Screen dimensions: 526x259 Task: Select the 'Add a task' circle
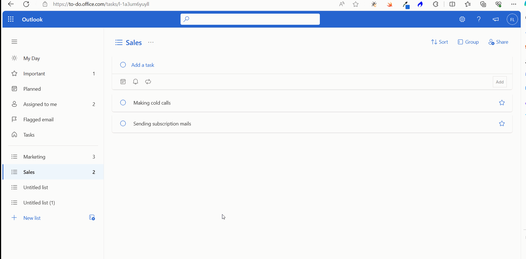point(123,65)
